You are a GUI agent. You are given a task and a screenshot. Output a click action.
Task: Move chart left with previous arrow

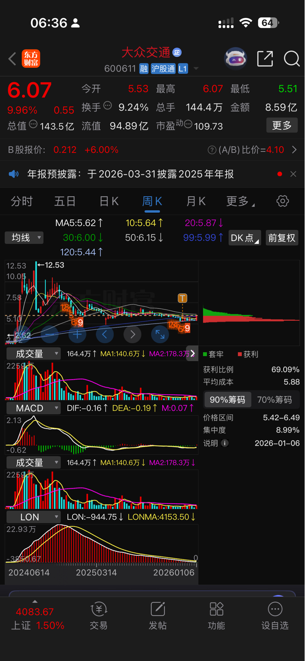pyautogui.click(x=105, y=335)
